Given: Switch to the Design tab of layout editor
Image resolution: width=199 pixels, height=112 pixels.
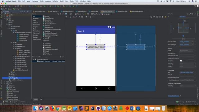Looking at the screenshot, I should tap(36, 99).
